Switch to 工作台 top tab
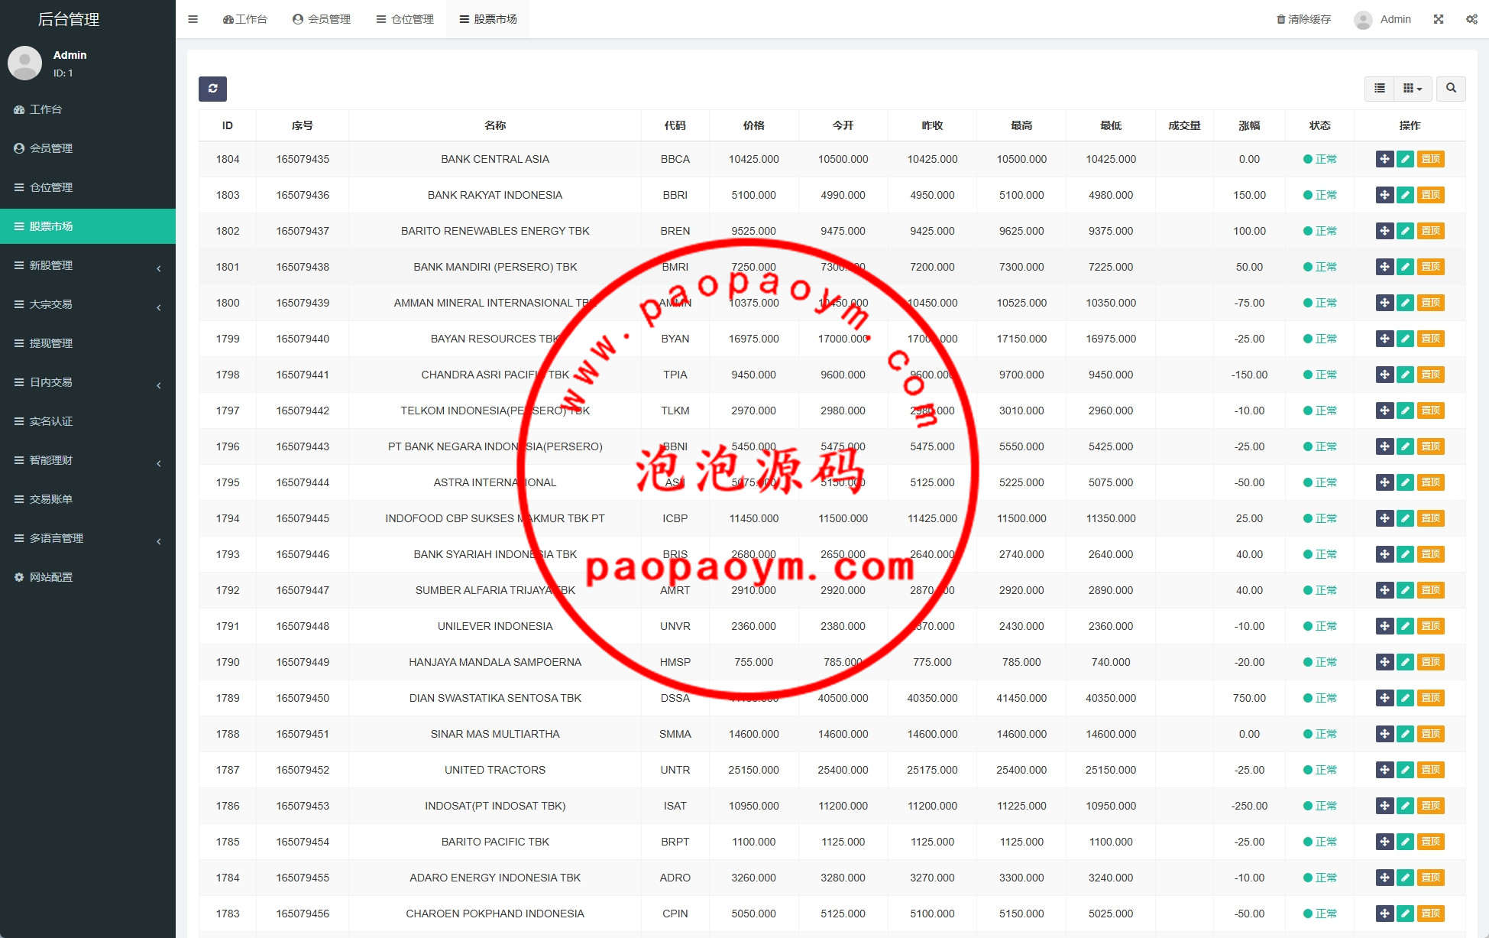 tap(244, 19)
